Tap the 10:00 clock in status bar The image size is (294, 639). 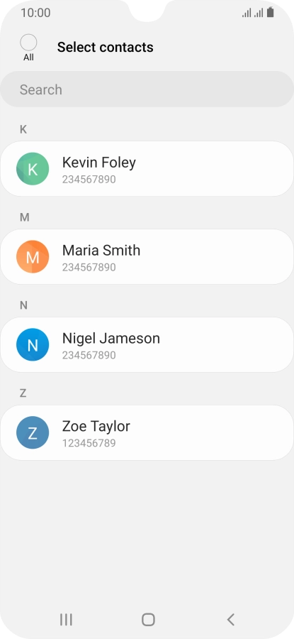[x=36, y=13]
